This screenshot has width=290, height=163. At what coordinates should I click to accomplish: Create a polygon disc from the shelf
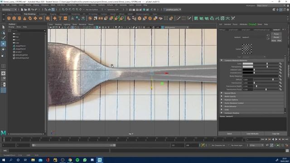click(40, 18)
